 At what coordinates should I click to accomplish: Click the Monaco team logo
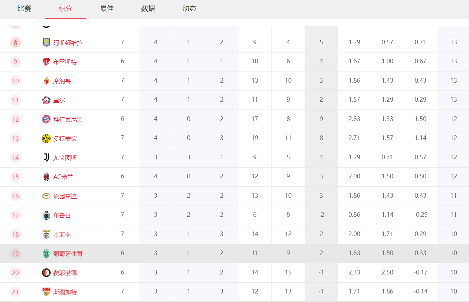[46, 81]
